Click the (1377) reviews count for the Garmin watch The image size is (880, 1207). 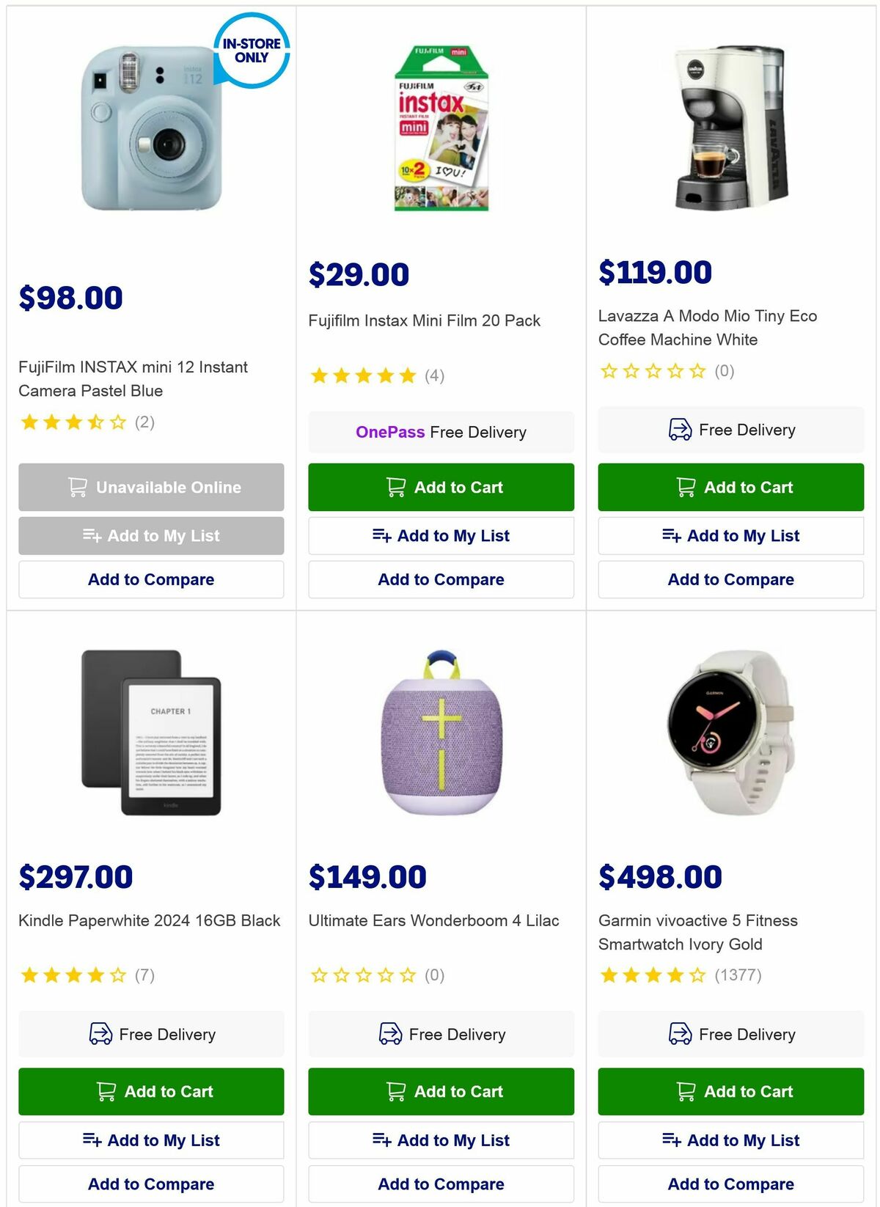(736, 975)
